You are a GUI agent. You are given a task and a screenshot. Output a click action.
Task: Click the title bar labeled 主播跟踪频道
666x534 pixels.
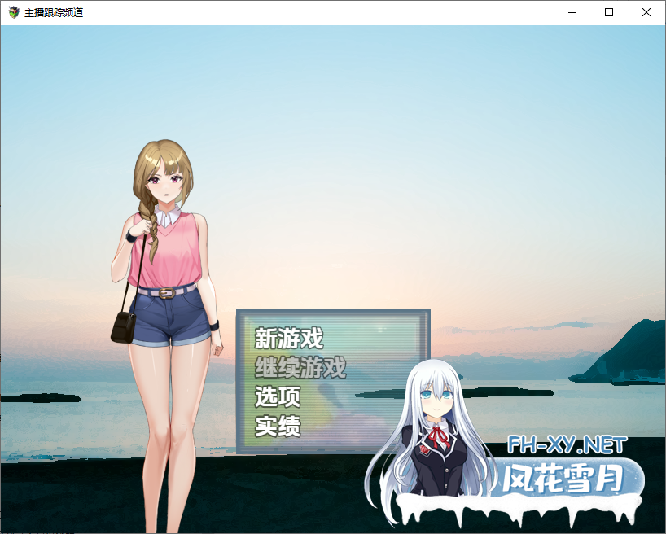pos(55,12)
